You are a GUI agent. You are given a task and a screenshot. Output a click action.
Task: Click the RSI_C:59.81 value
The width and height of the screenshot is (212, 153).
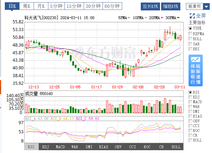pyautogui.click(x=88, y=119)
